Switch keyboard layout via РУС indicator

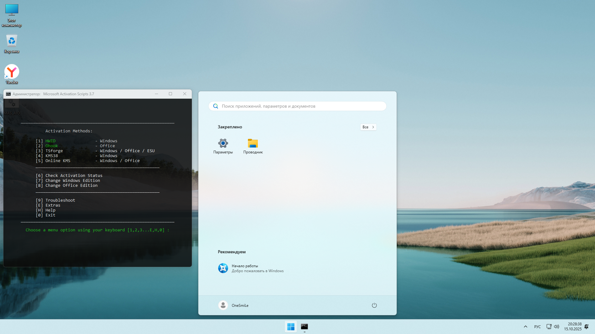[537, 326]
